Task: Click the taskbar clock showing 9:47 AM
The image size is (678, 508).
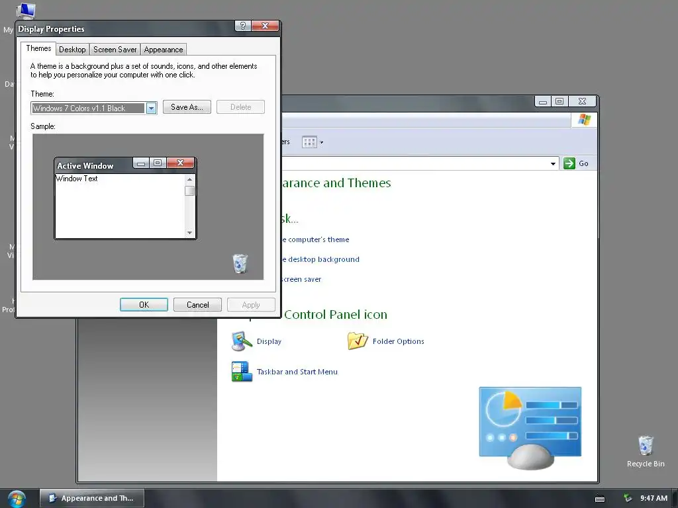Action: tap(654, 498)
